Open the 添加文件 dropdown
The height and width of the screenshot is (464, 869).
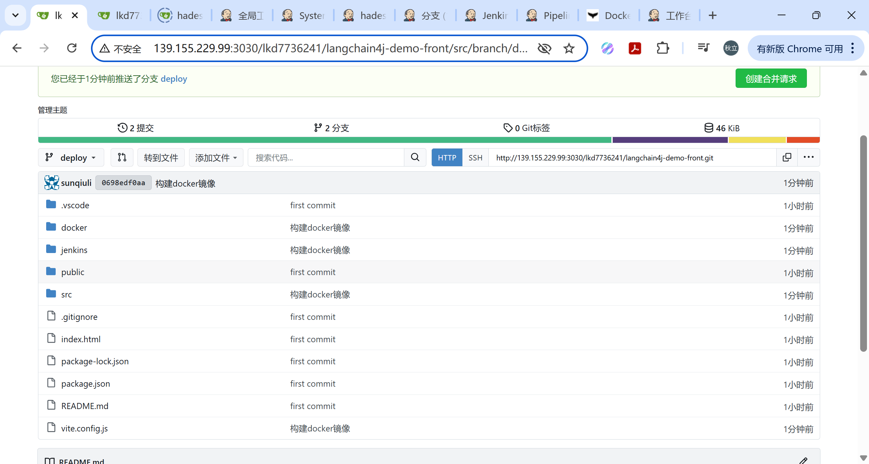[x=216, y=158]
